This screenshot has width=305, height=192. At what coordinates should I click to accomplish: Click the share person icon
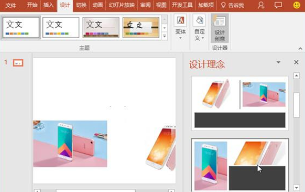(x=261, y=5)
